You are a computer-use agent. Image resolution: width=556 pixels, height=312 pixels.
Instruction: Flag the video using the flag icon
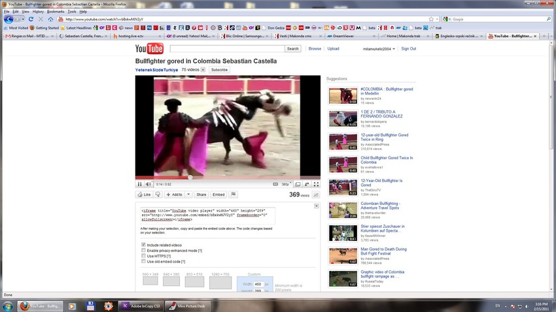234,195
